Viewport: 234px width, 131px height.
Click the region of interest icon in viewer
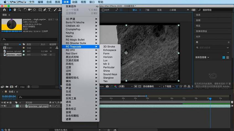(136, 86)
